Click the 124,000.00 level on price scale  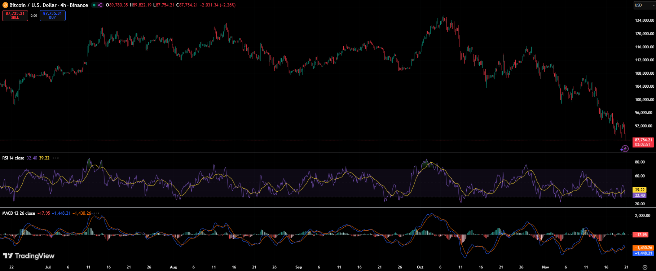coord(644,21)
